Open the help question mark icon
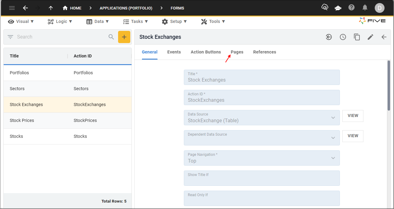394x209 pixels. (x=351, y=7)
